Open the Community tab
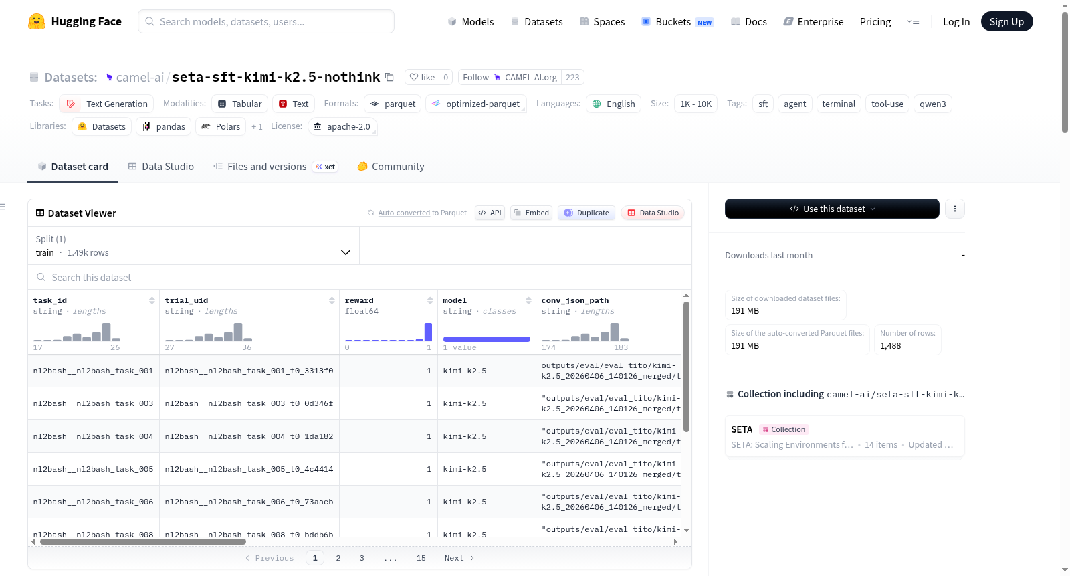Viewport: 1070px width, 576px height. point(391,166)
